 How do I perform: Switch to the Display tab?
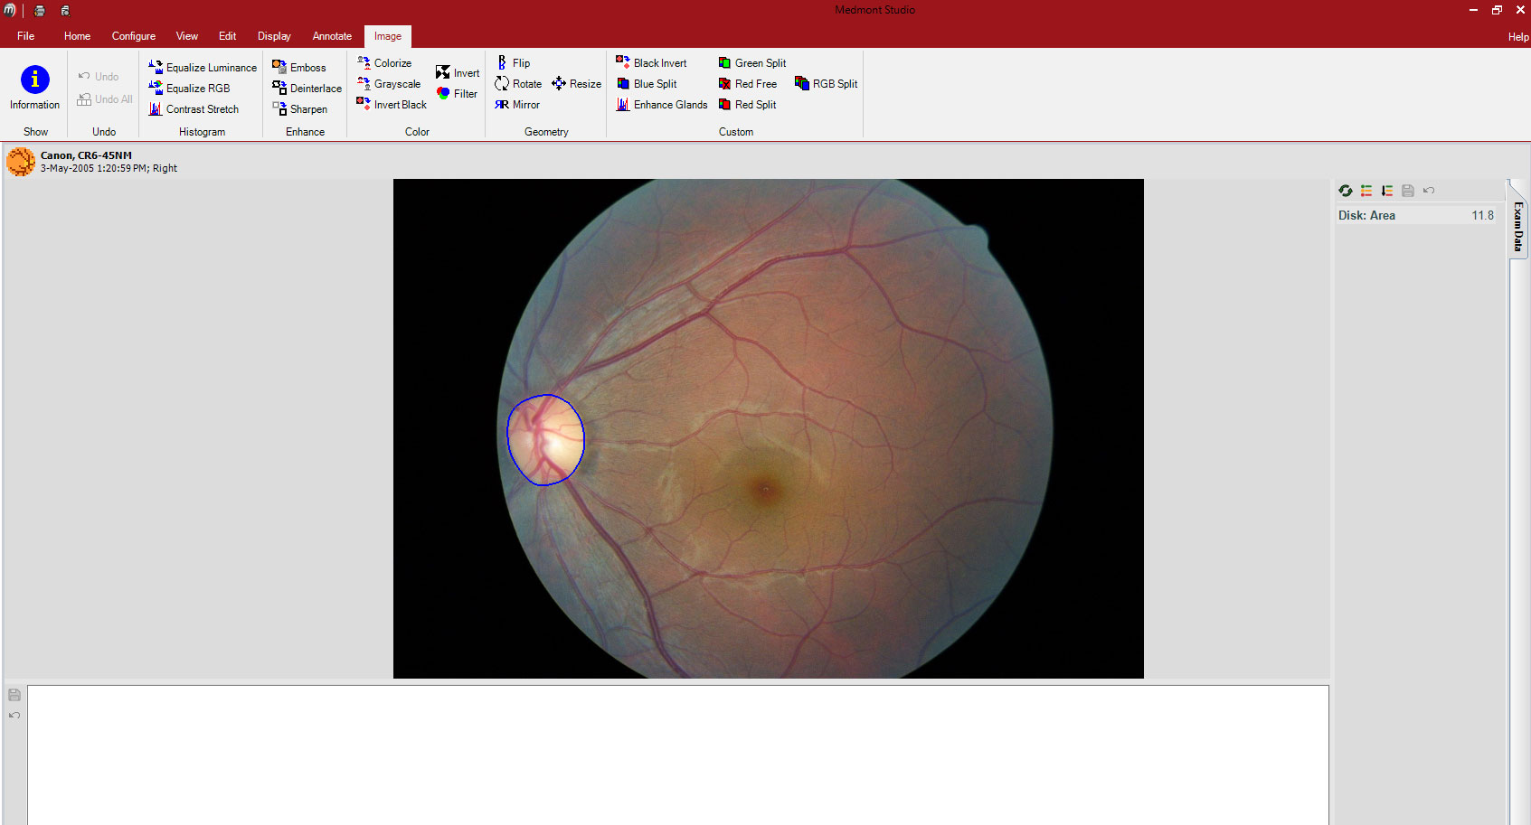coord(274,36)
